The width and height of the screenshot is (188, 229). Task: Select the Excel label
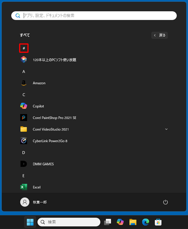(x=37, y=187)
